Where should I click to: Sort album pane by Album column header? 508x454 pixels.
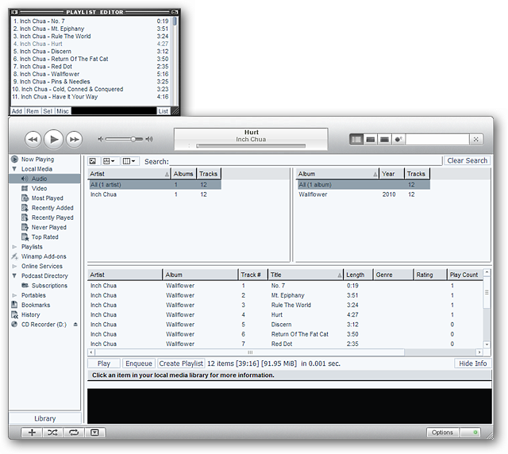[337, 174]
